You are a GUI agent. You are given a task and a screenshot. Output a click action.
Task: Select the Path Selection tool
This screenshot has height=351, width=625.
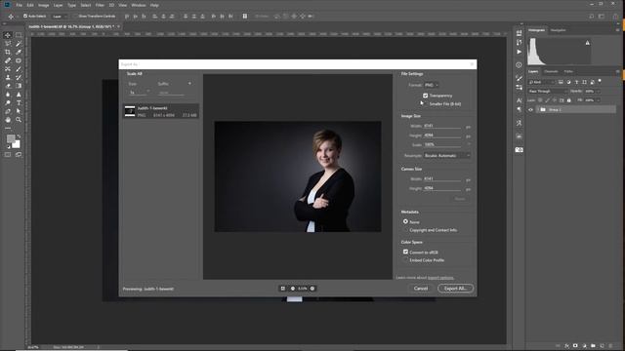[19, 111]
